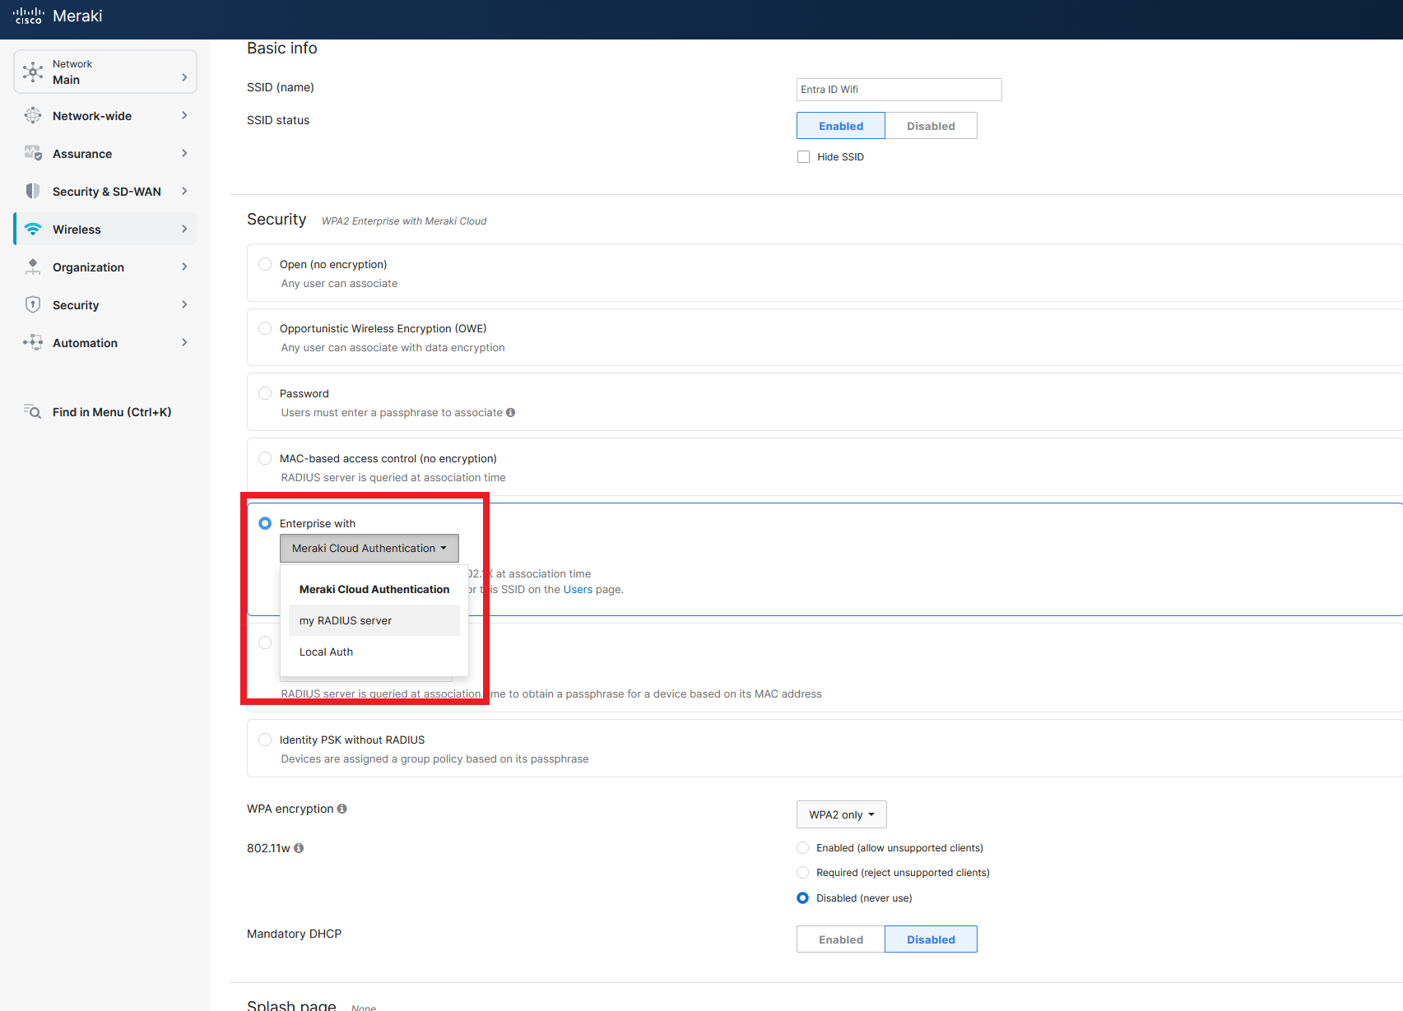Click the info icon beside 802.11w
This screenshot has height=1011, width=1403.
299,848
